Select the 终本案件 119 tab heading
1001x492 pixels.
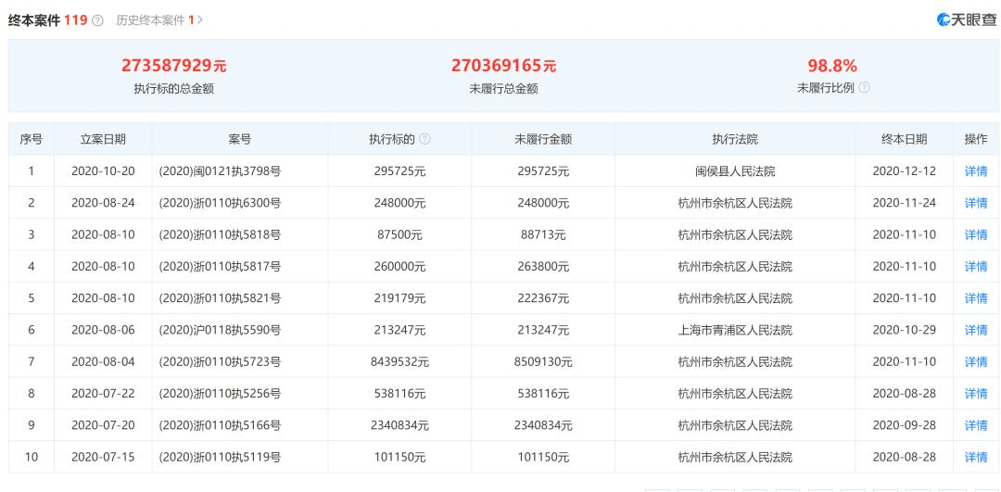[x=47, y=20]
